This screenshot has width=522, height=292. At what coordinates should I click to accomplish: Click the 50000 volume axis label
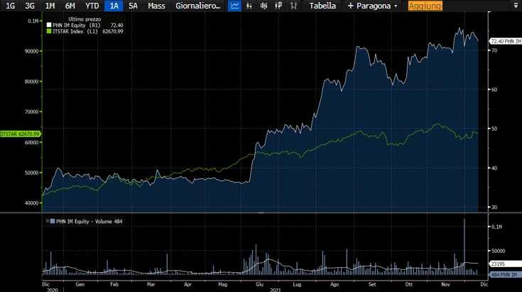(x=499, y=251)
